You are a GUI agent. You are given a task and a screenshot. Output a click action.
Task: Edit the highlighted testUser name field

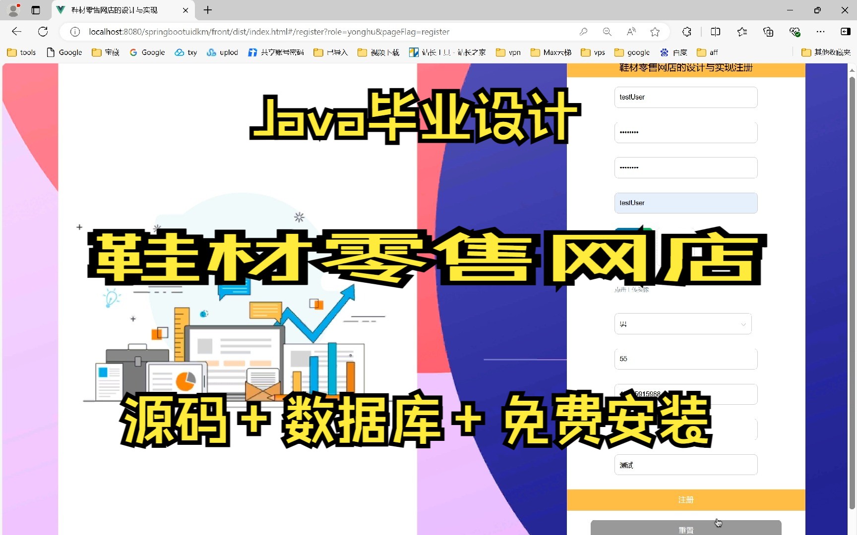pyautogui.click(x=686, y=203)
